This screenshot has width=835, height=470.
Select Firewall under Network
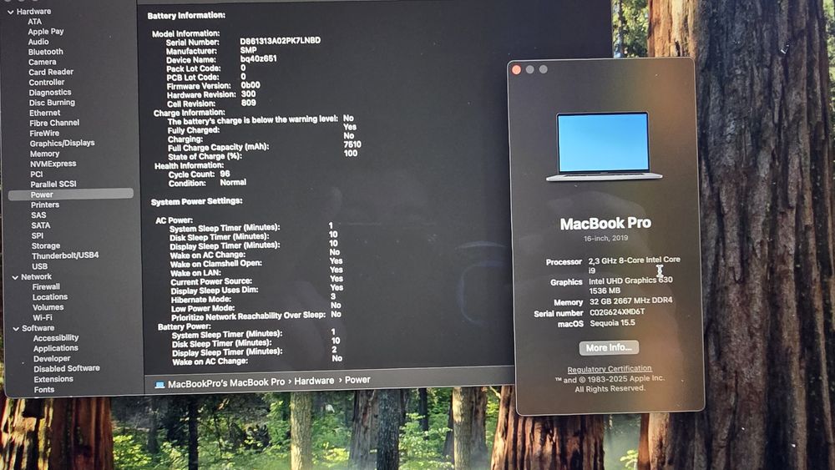[46, 287]
